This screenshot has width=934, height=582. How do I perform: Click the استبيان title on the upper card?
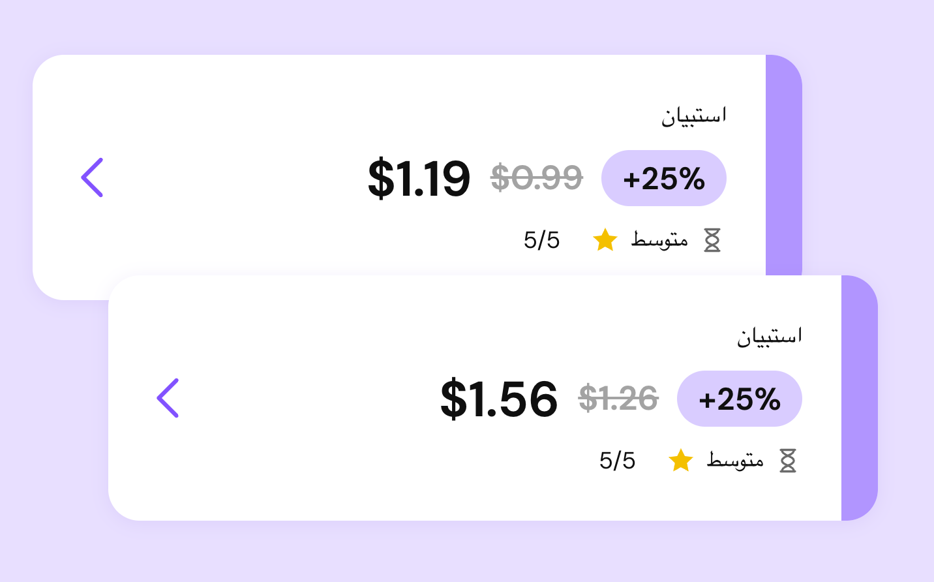point(694,115)
